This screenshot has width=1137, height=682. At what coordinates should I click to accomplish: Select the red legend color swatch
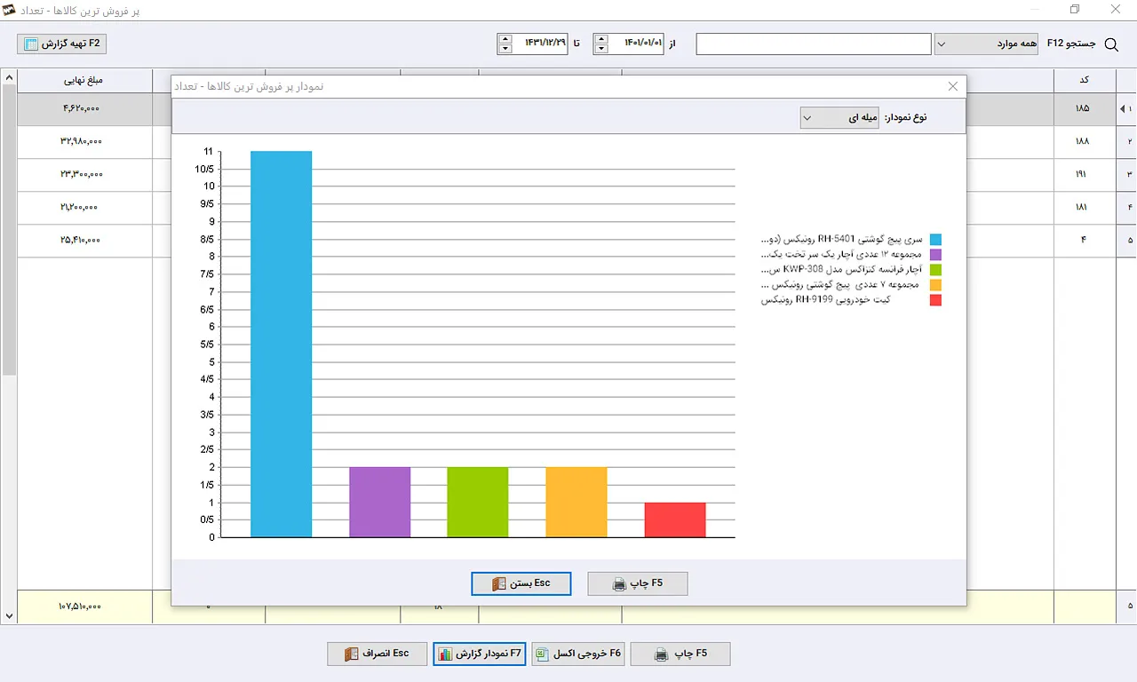935,300
